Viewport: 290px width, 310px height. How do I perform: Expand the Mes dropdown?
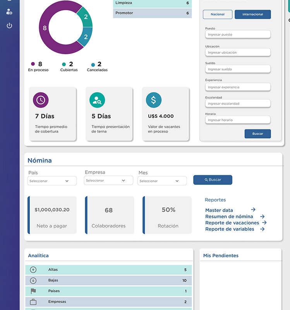coord(162,181)
